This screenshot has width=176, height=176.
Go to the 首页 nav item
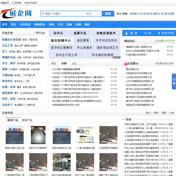4,24
